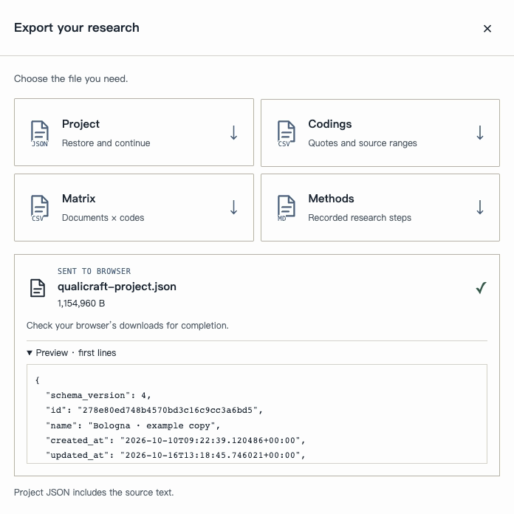Click the Documents × codes description
The width and height of the screenshot is (514, 514).
(103, 218)
